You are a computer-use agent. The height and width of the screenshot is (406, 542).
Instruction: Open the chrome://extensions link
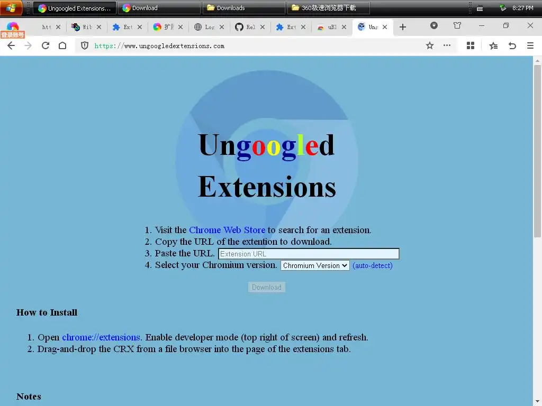[101, 337]
